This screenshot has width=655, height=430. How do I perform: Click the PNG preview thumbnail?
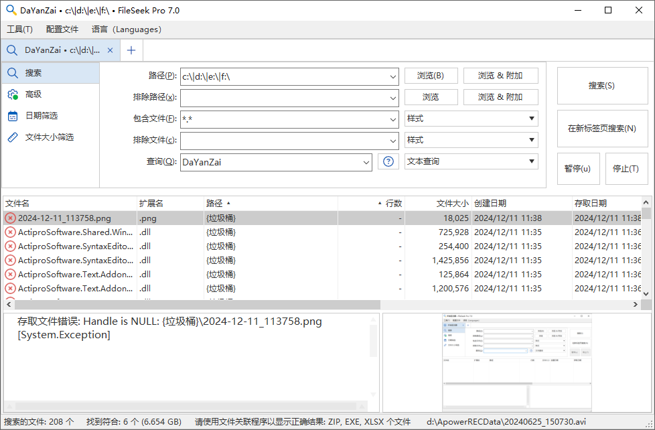point(517,363)
